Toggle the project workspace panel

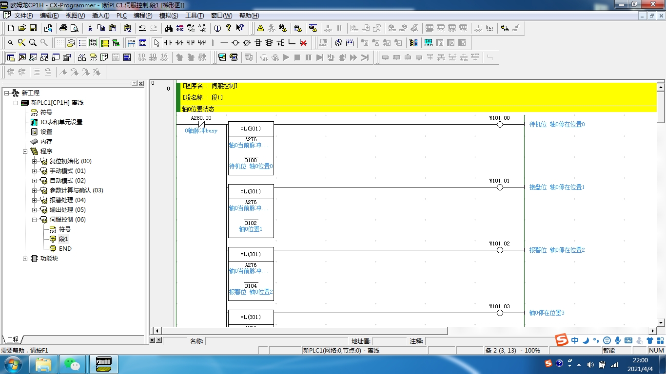[x=10, y=57]
